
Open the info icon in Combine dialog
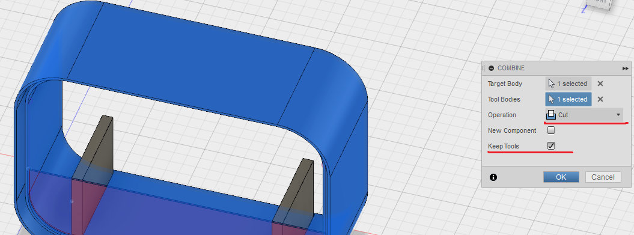pos(493,177)
